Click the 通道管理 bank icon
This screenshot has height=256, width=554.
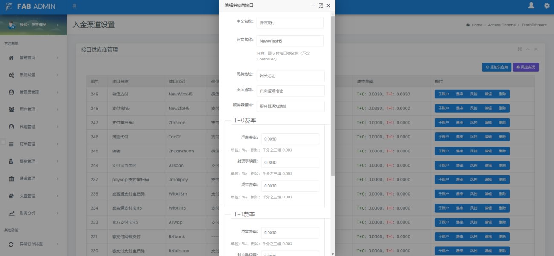point(12,179)
